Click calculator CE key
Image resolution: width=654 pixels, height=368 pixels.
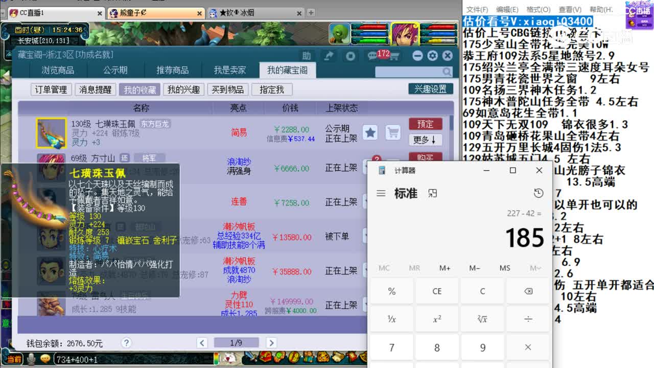tap(437, 291)
